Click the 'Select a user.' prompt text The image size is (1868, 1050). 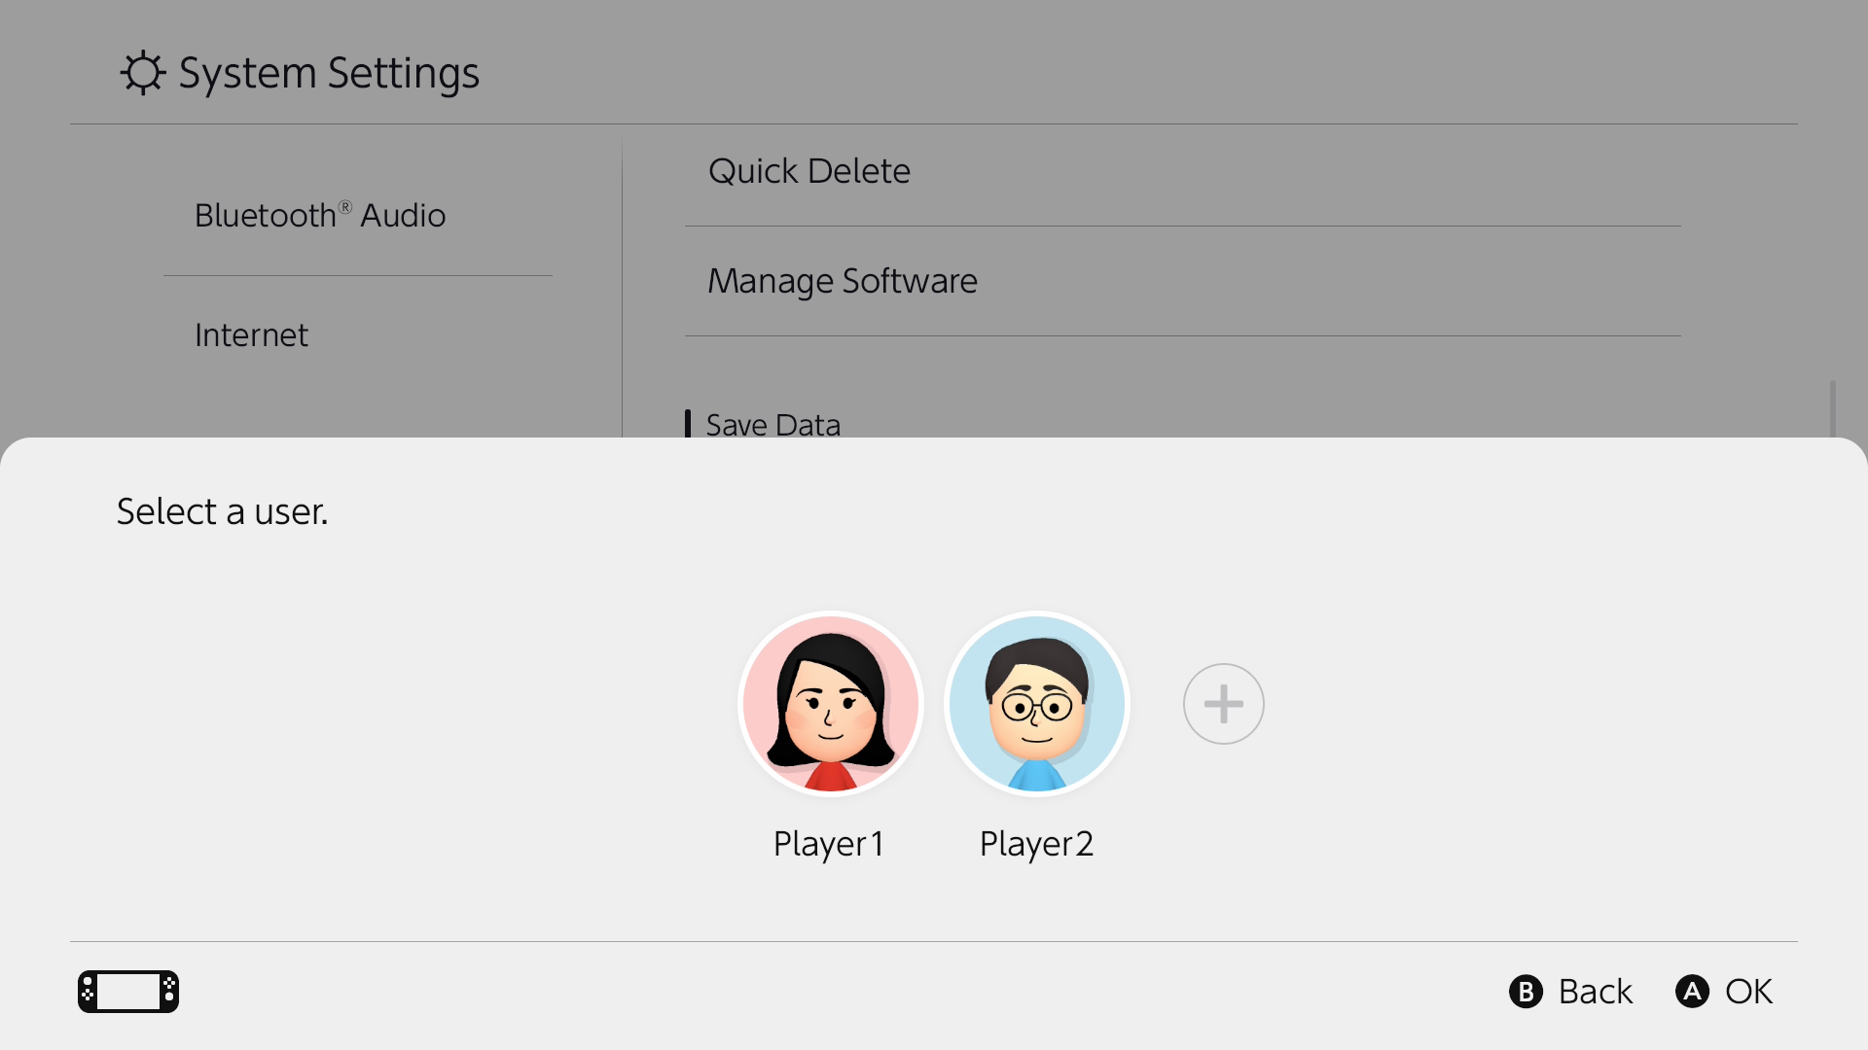[223, 511]
